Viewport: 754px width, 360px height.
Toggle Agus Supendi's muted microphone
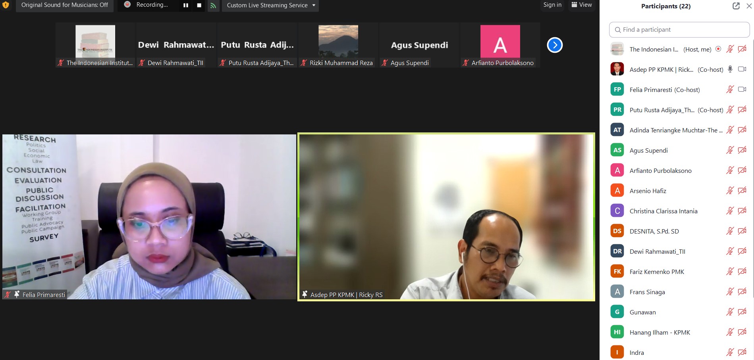[x=730, y=150]
